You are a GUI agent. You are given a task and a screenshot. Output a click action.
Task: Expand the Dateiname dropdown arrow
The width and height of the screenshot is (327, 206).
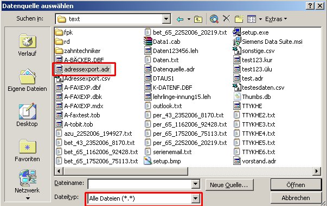[195, 184]
